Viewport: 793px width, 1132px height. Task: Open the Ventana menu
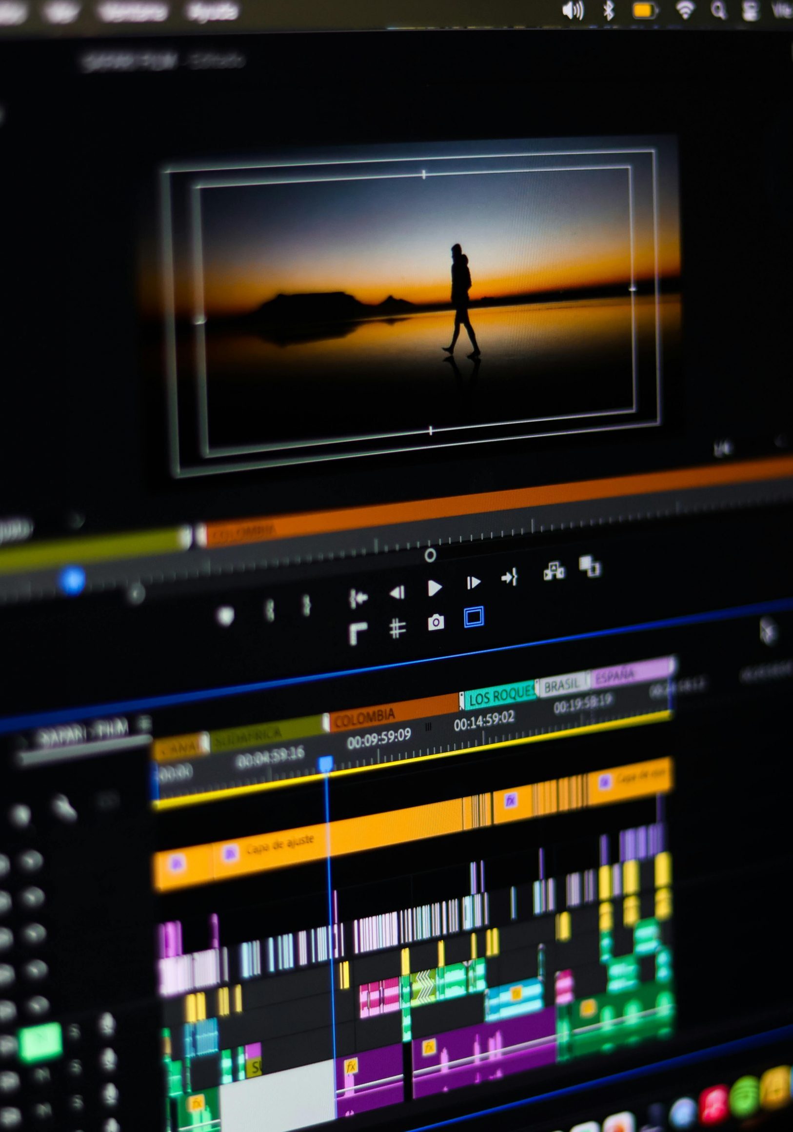point(132,12)
